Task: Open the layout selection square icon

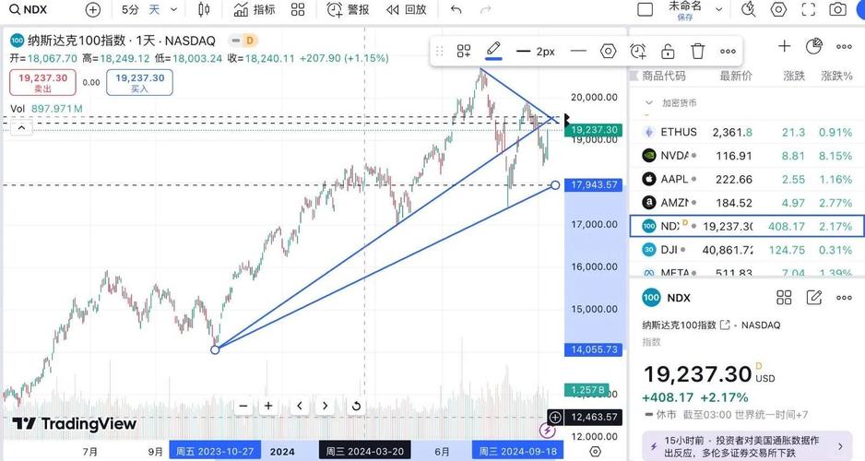Action: click(645, 9)
